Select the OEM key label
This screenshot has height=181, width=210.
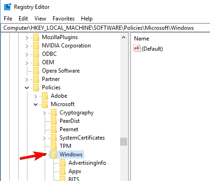48,62
